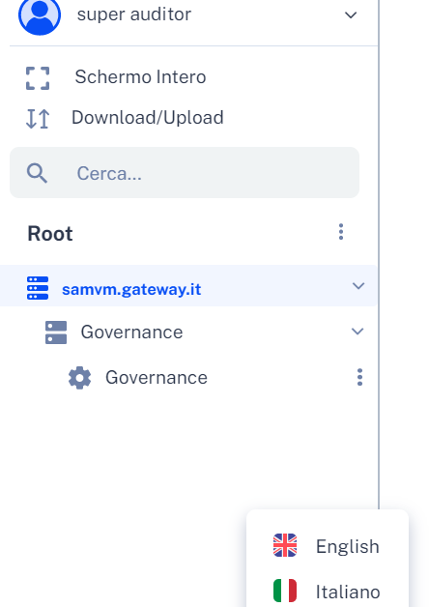429x607 pixels.
Task: Collapse the Governance group chevron
Action: coord(357,332)
